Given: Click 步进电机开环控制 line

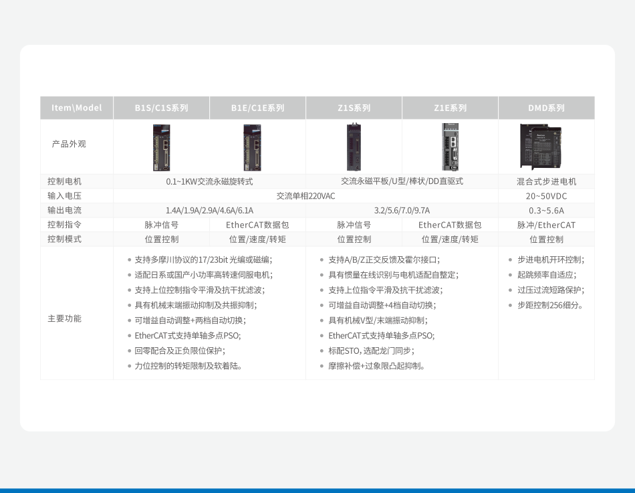Looking at the screenshot, I should (x=551, y=260).
